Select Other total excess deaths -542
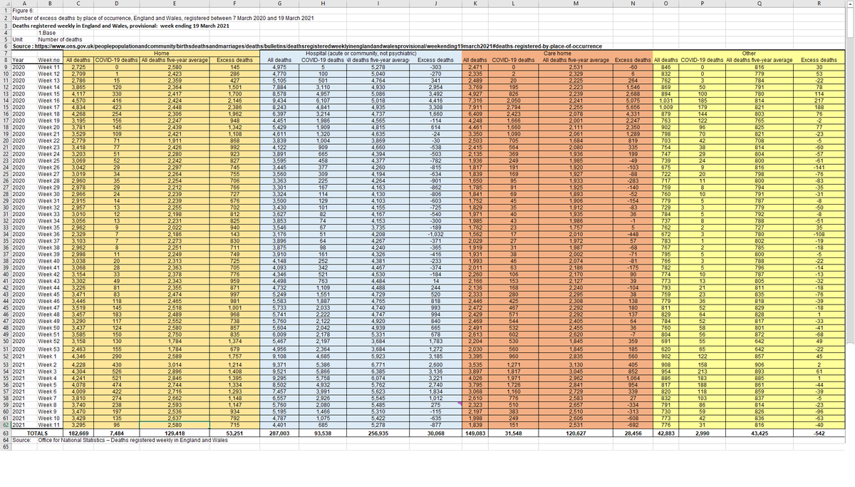855x487 pixels. tap(818, 433)
